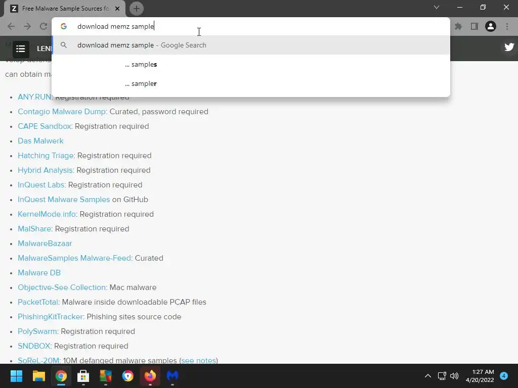Toggle the browser side panel

coord(474,26)
